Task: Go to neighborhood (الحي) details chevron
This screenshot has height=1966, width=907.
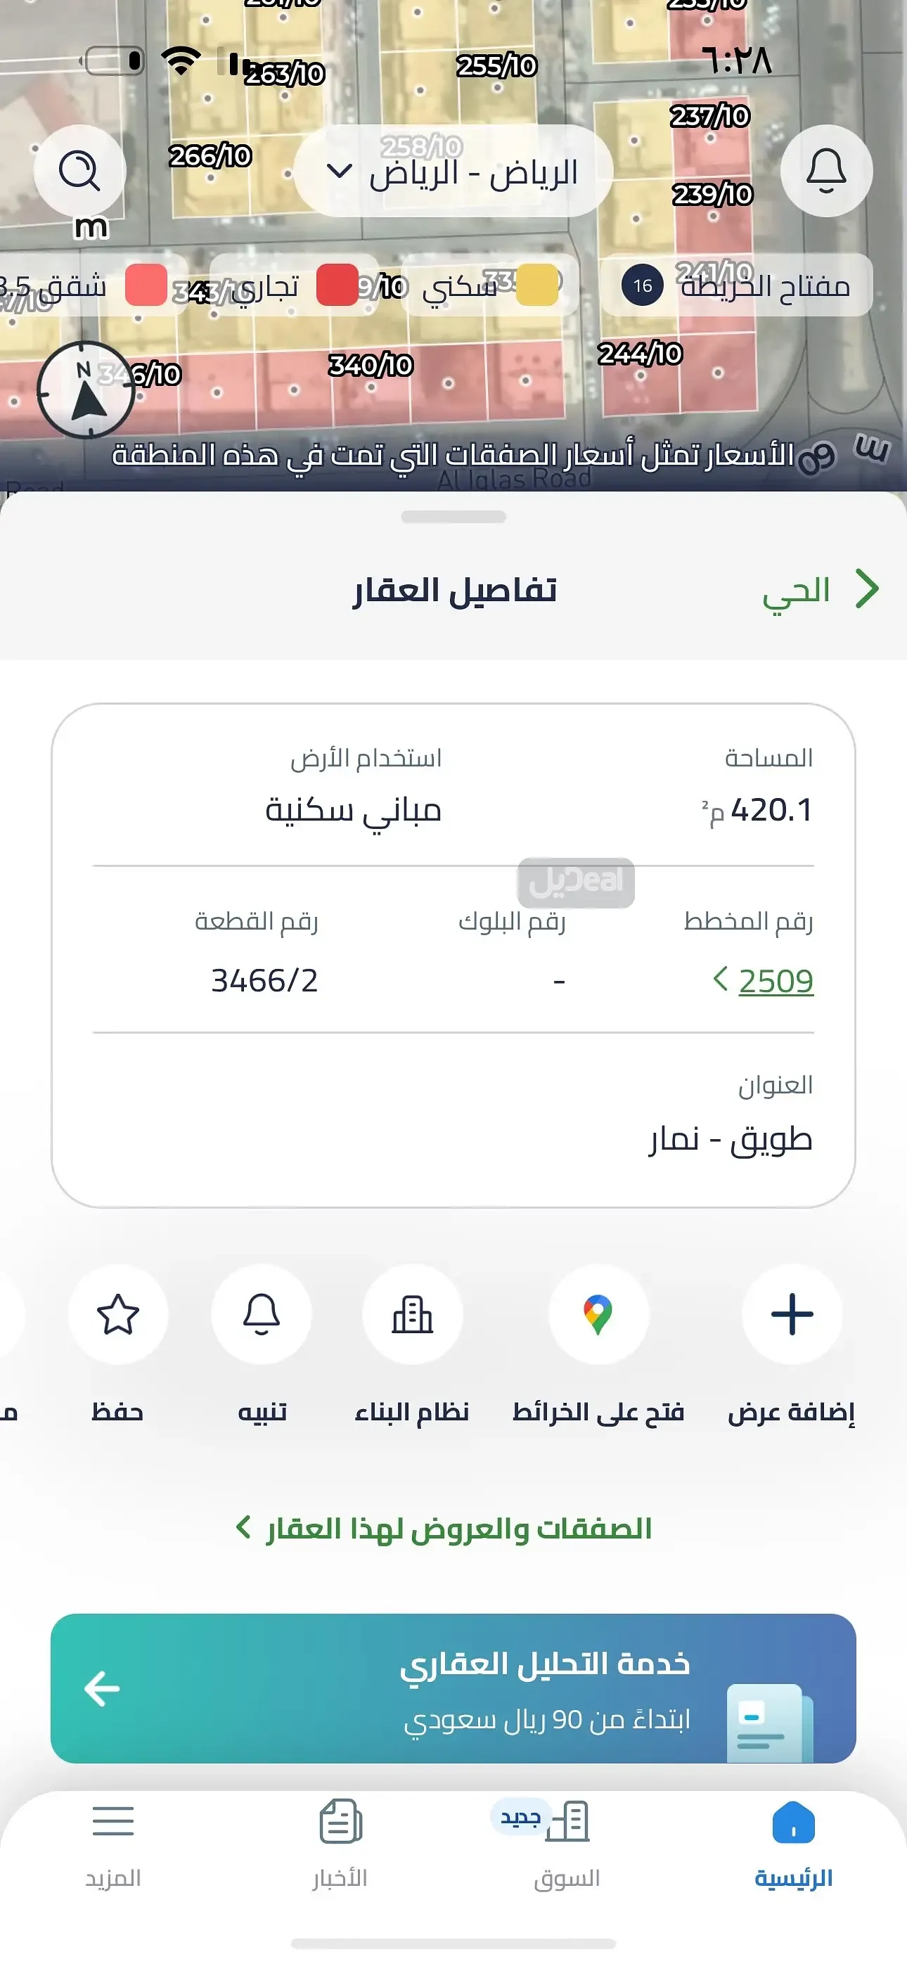Action: (x=821, y=590)
